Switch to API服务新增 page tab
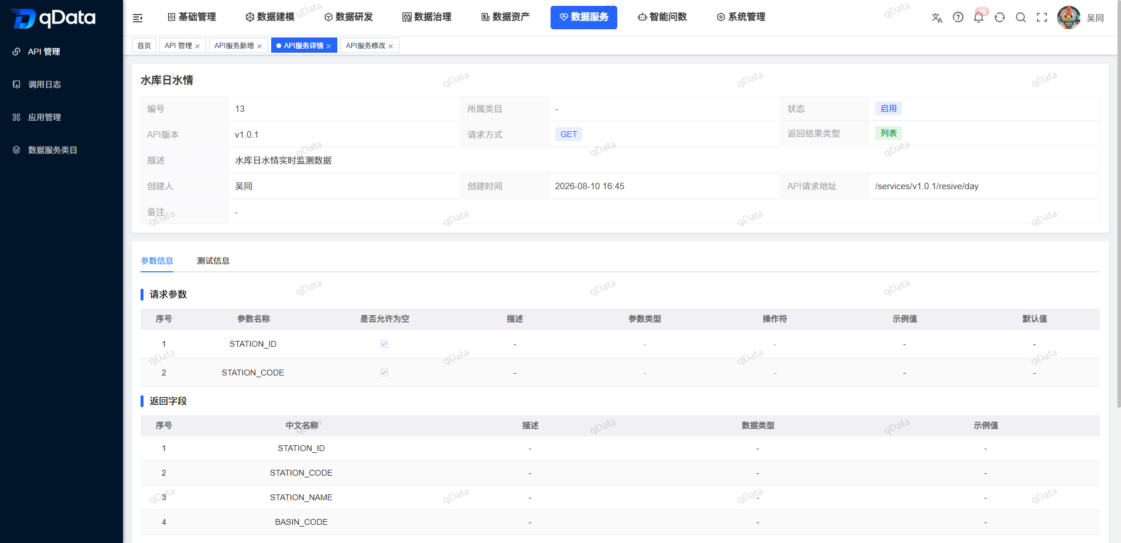Screen dimensions: 1121x543 pyautogui.click(x=234, y=46)
